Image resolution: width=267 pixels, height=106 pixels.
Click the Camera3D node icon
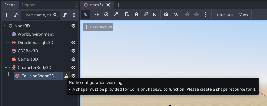pos(14,59)
